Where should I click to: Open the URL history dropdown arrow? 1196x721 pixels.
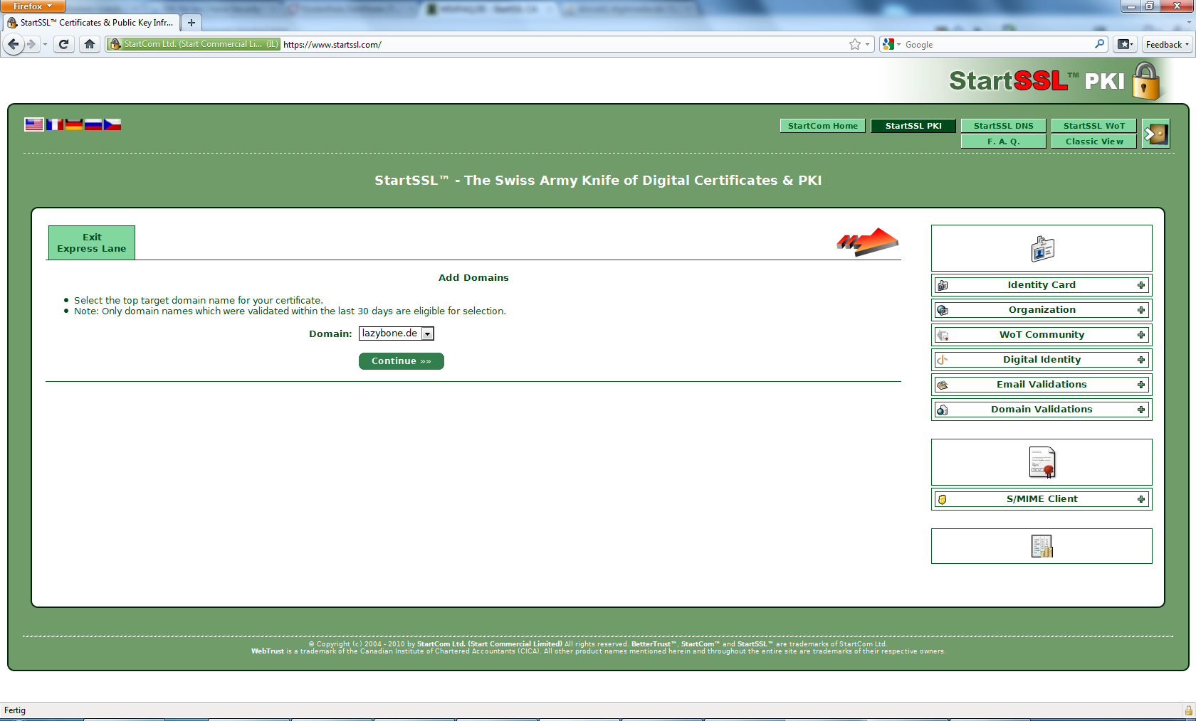[x=867, y=44]
